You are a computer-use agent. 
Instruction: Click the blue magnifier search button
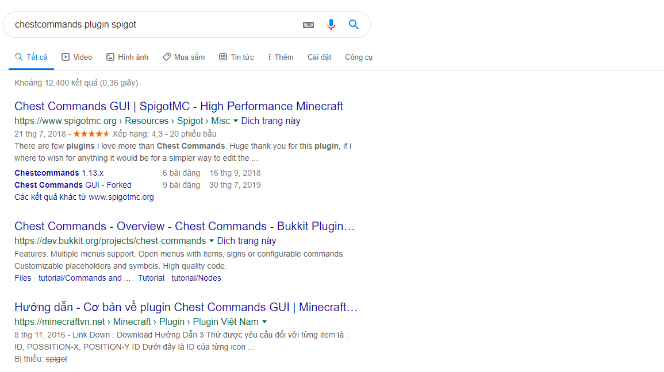pos(354,25)
